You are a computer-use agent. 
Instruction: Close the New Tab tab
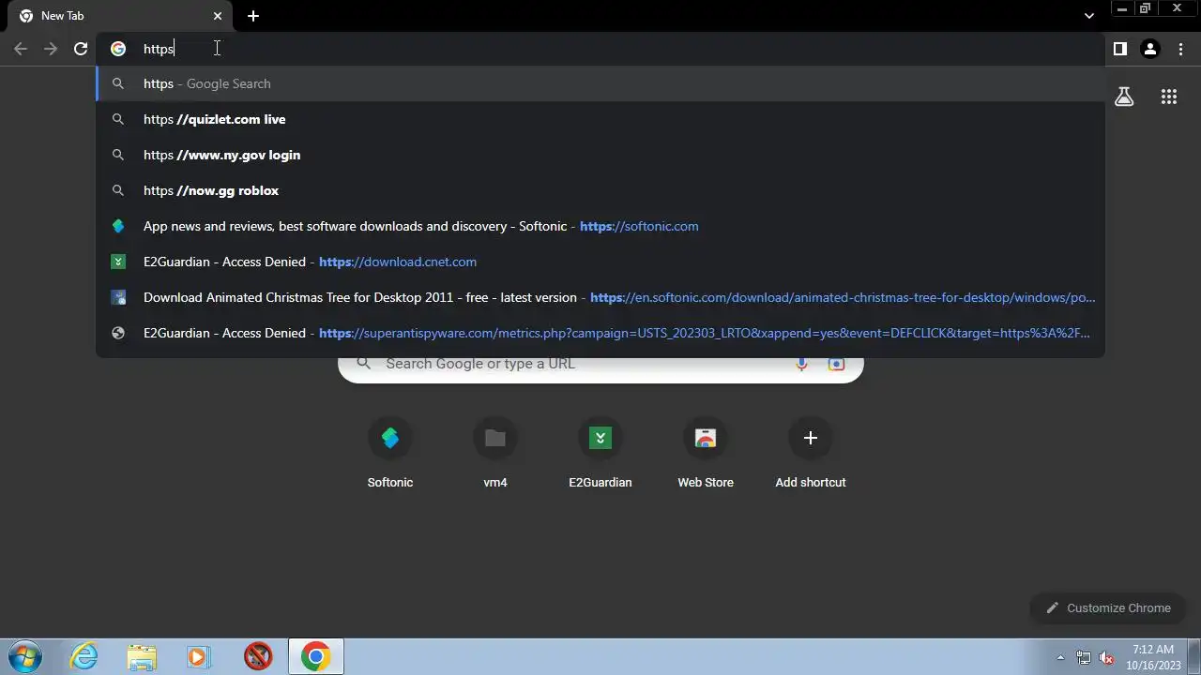pos(218,16)
